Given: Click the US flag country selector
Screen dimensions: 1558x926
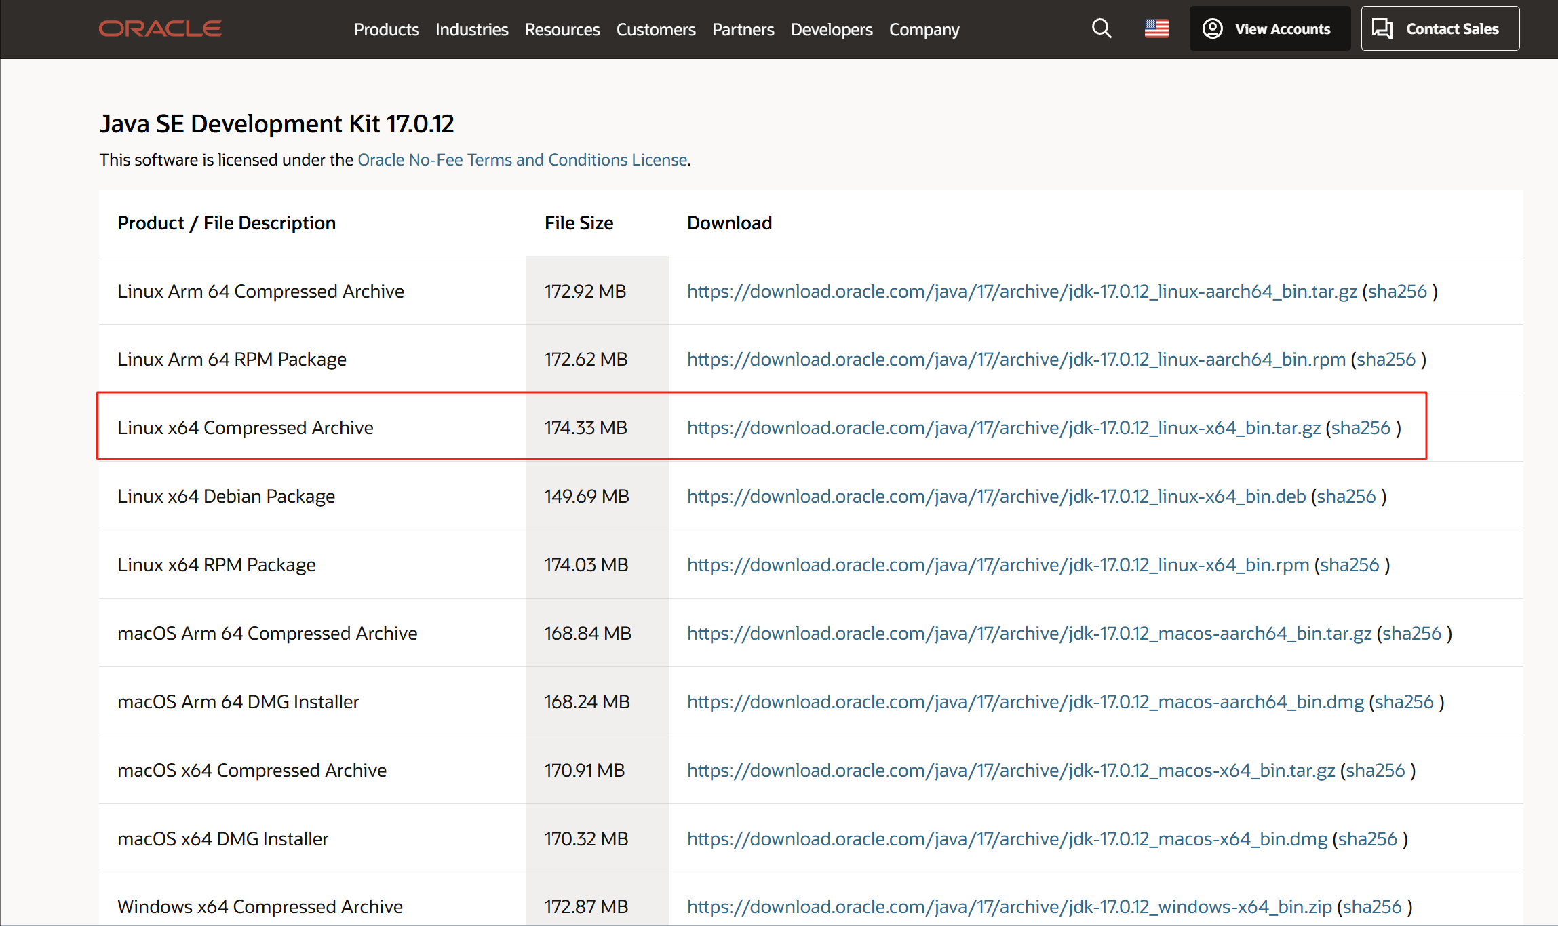Looking at the screenshot, I should 1156,28.
